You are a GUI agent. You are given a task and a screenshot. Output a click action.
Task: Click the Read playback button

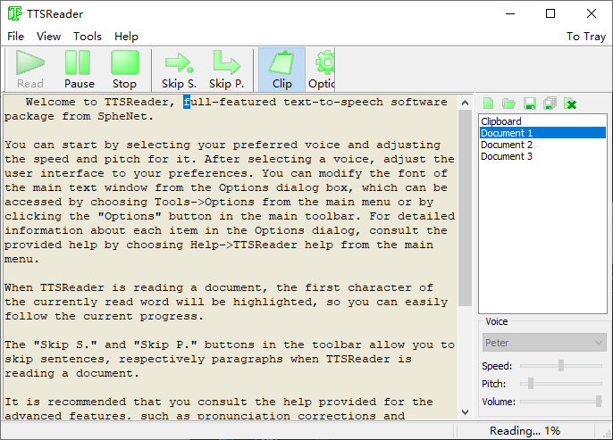pos(30,70)
